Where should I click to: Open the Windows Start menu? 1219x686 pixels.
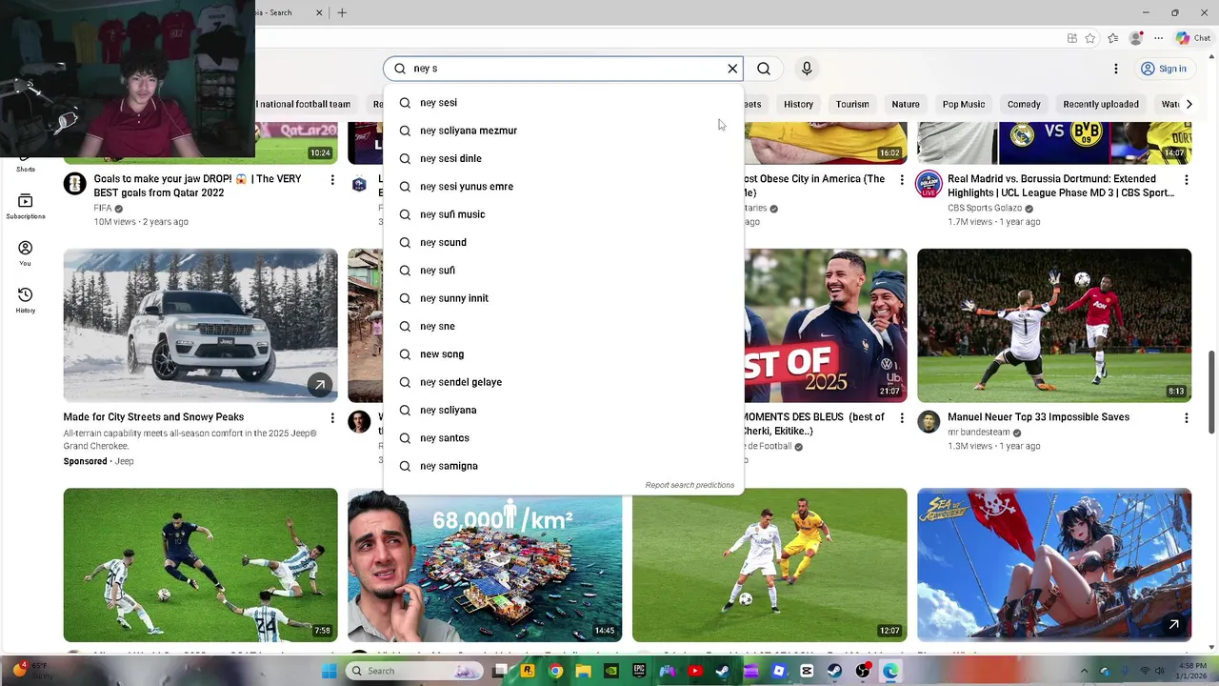tap(330, 671)
